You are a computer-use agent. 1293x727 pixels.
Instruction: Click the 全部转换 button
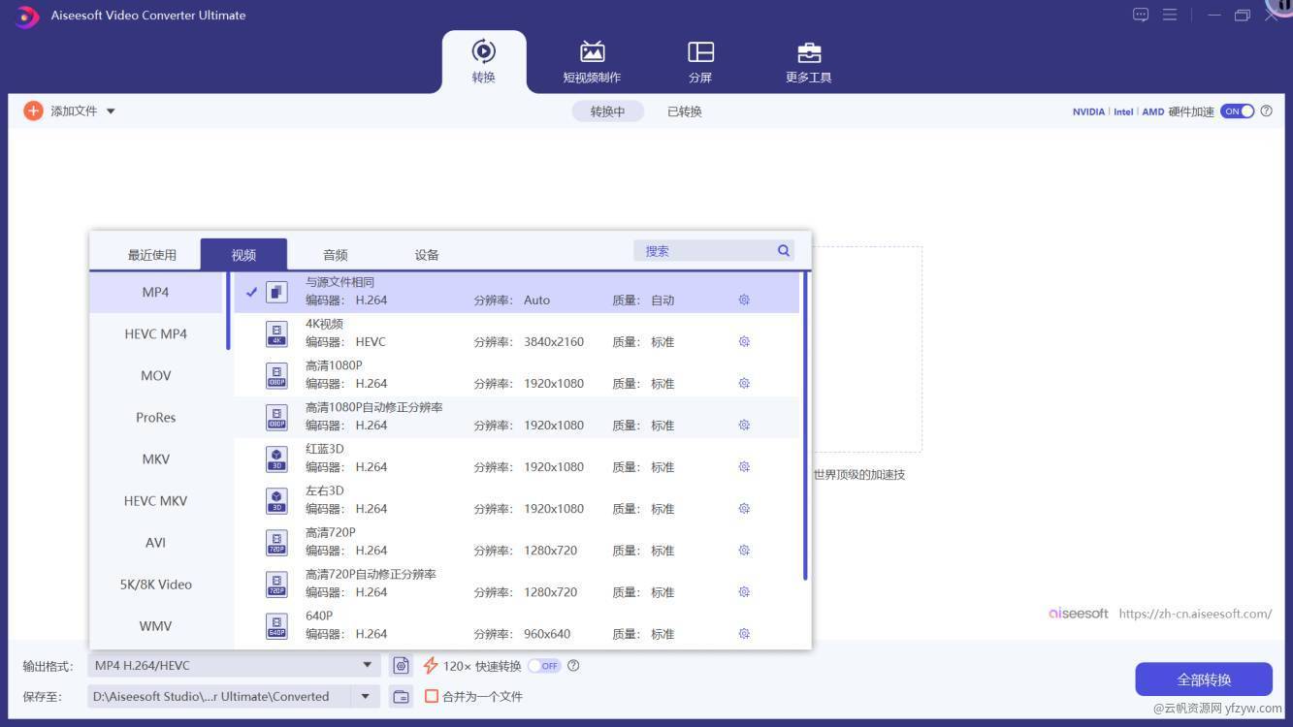(1204, 680)
